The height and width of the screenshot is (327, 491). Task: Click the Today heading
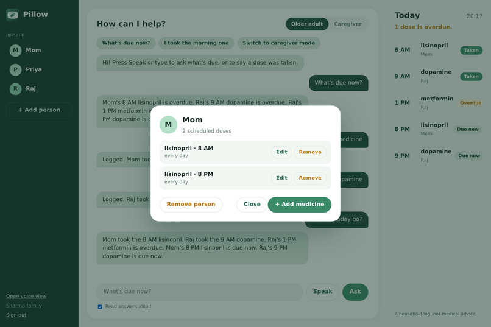(x=407, y=15)
